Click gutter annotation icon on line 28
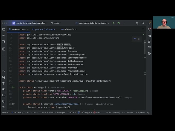The height and width of the screenshot is (131, 175). coord(13,104)
